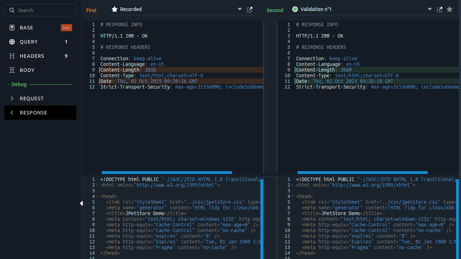Click the green status dot beside Validation n°1
Image resolution: width=461 pixels, height=259 pixels.
tap(295, 9)
